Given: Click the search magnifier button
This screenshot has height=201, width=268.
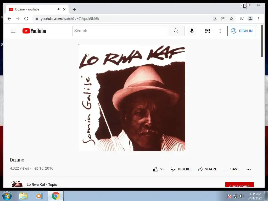Looking at the screenshot, I should pos(176,31).
